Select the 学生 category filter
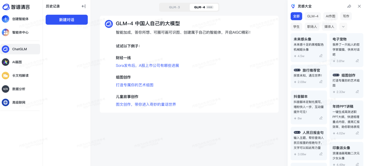Image resolution: width=365 pixels, height=166 pixels. (x=296, y=27)
